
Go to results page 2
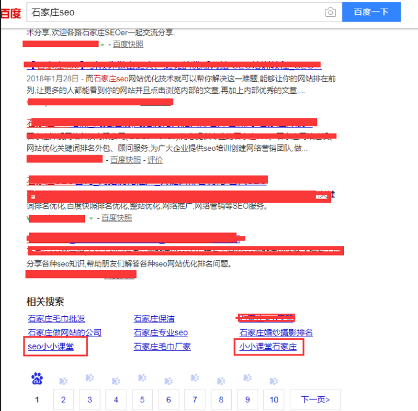point(64,399)
